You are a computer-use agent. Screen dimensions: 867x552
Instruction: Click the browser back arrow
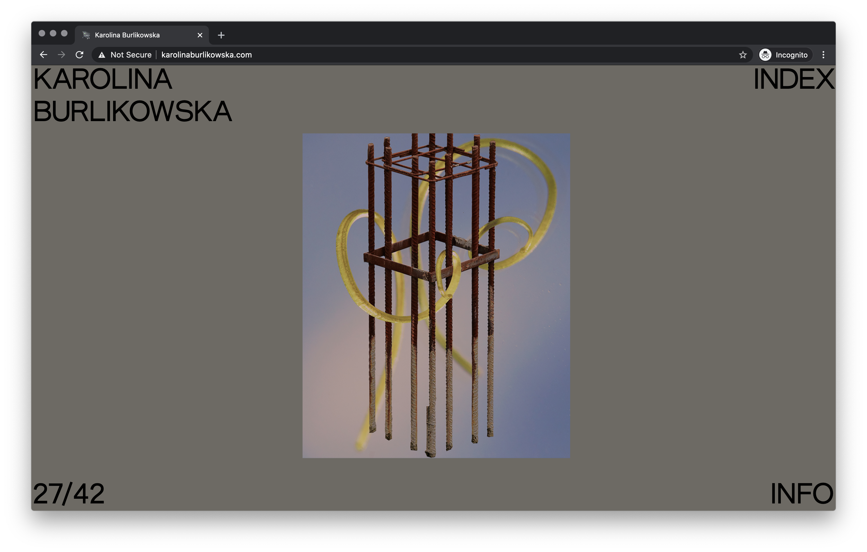[44, 55]
